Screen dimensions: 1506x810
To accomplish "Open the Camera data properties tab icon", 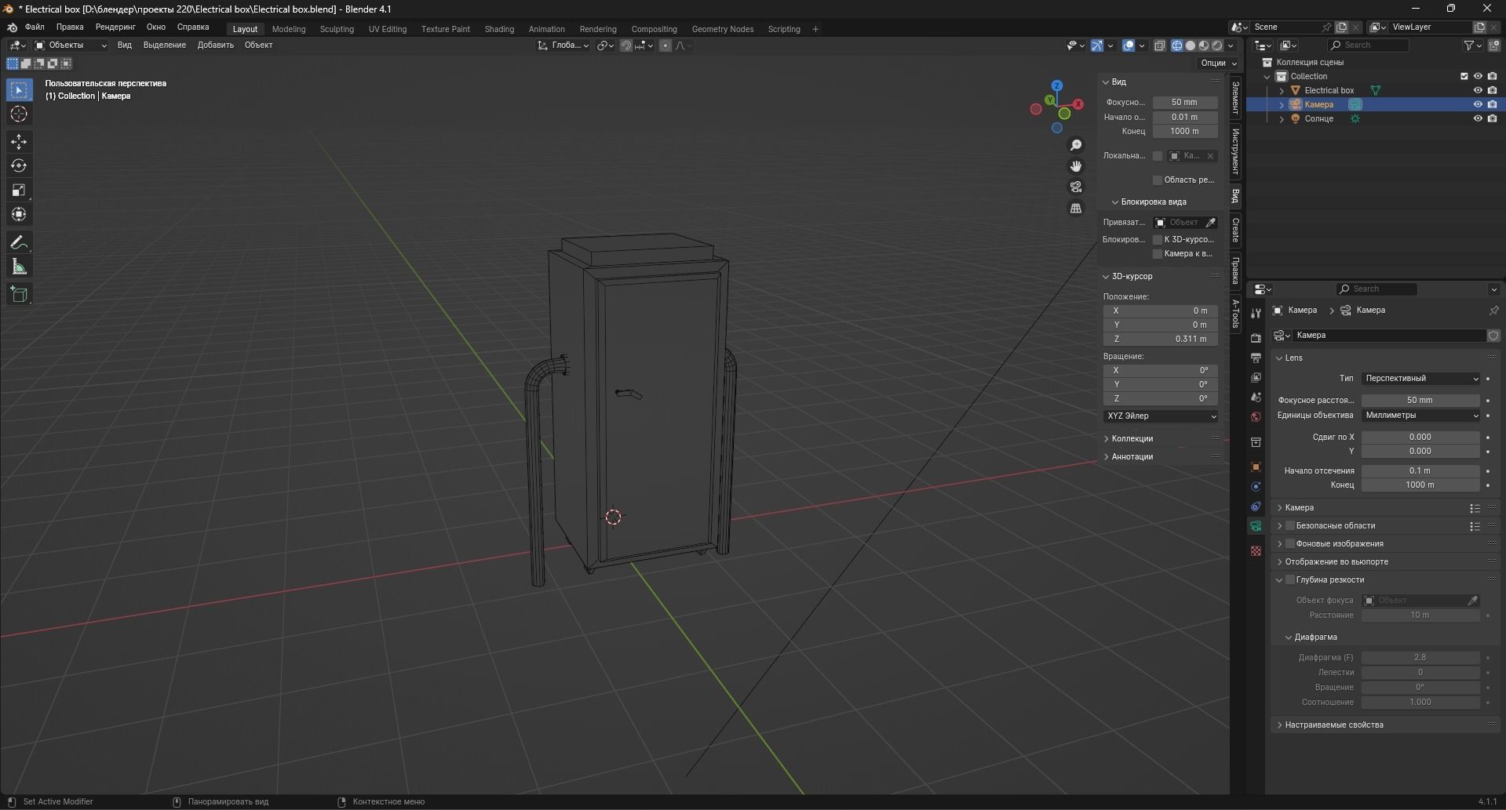I will 1256,526.
